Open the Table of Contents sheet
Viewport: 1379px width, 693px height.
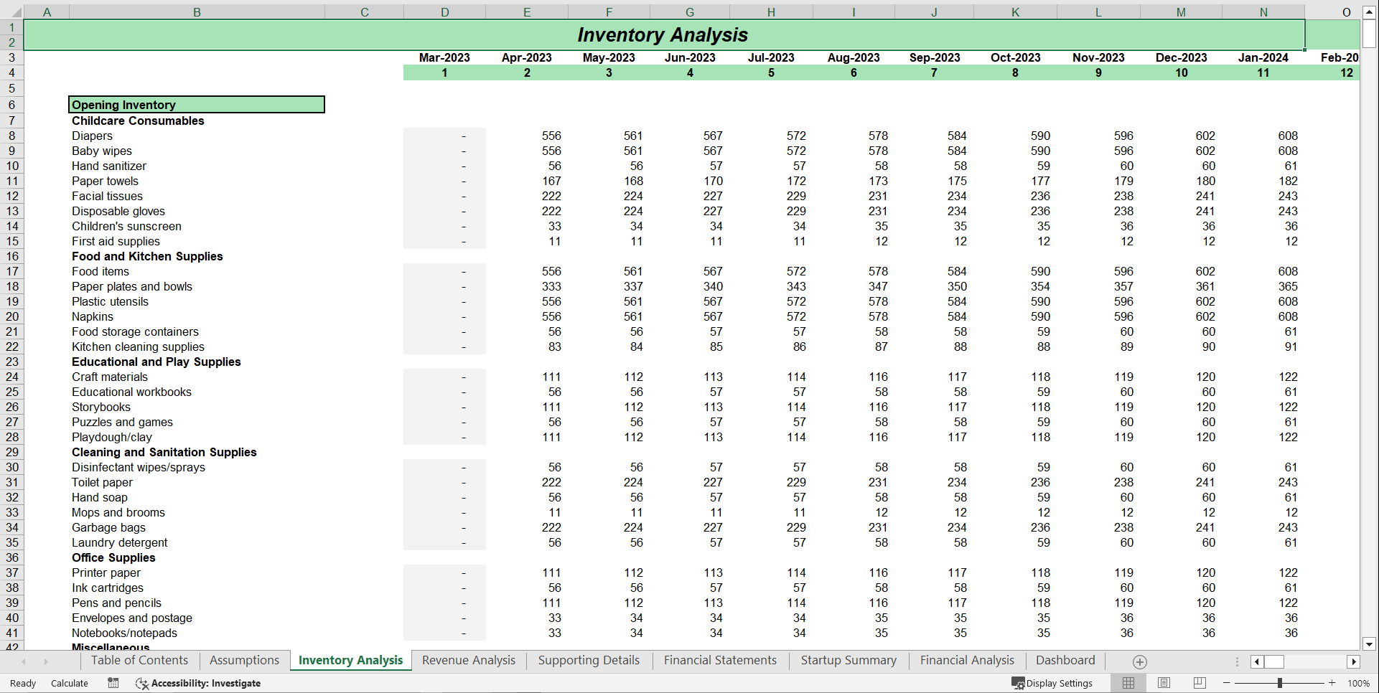point(139,661)
